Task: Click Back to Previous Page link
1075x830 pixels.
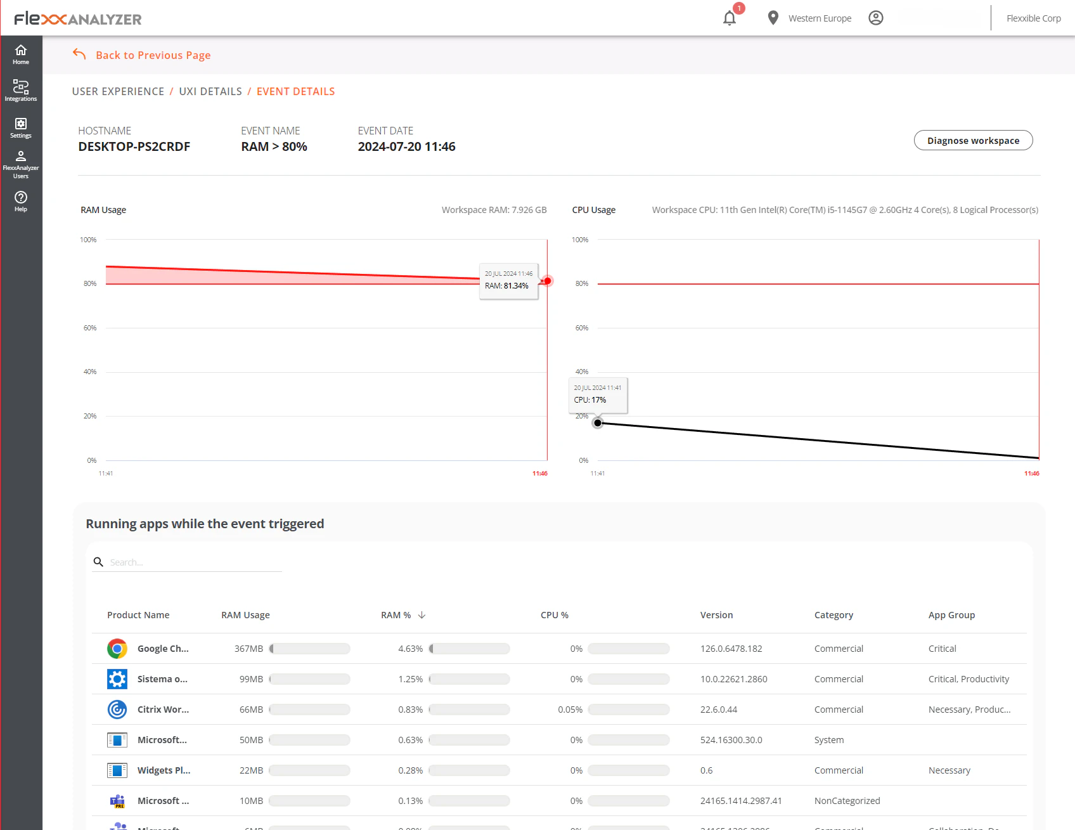Action: coord(153,55)
